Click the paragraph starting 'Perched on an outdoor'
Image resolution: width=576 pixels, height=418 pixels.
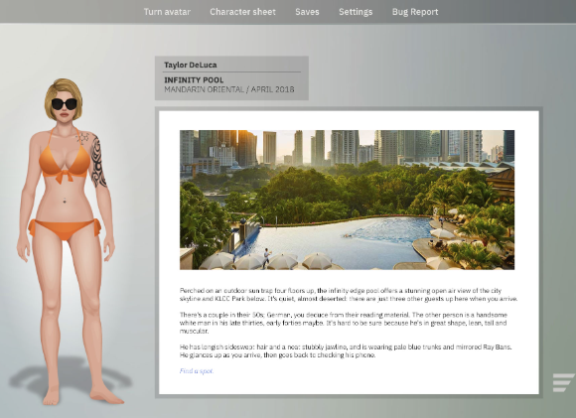[x=349, y=295]
